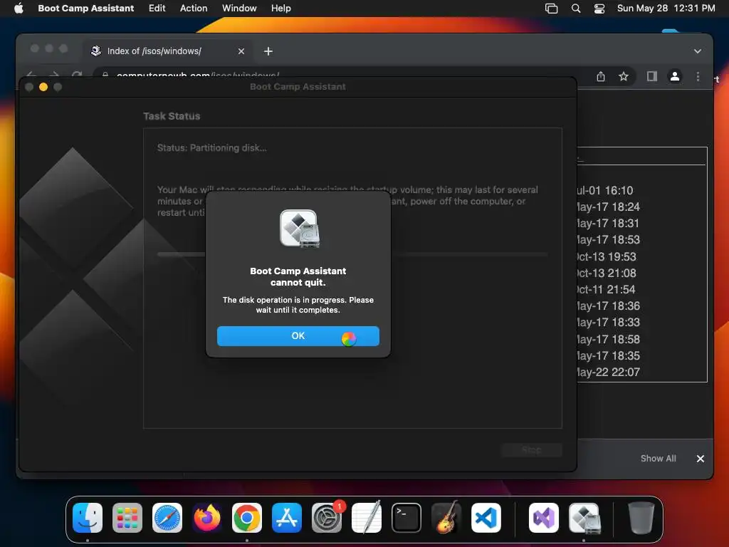
Task: Click the Share icon in Chrome toolbar
Action: pos(601,76)
